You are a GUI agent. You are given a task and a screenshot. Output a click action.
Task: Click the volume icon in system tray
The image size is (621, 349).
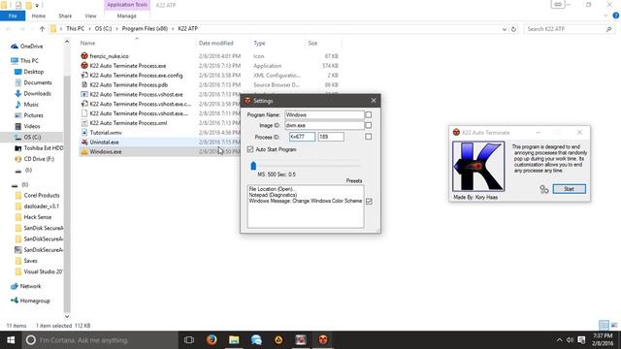(570, 340)
